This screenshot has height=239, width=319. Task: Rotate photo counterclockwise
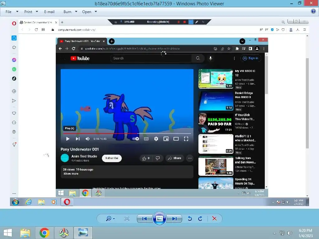pos(190,218)
